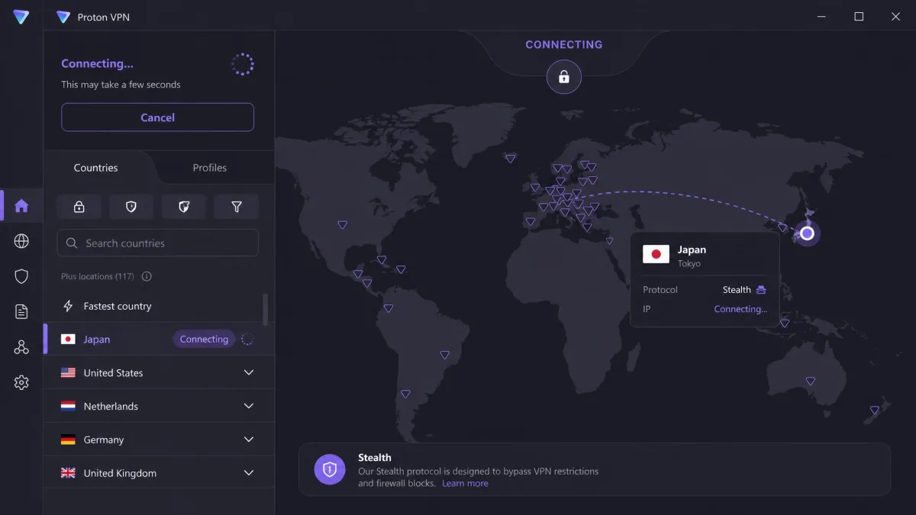Screen dimensions: 916x515
Task: Click the United Kingdom row label
Action: tap(120, 473)
